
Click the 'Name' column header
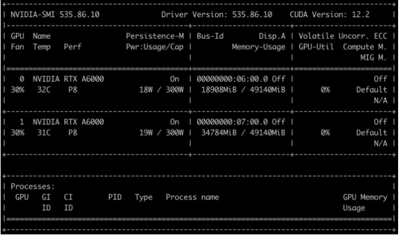pyautogui.click(x=41, y=36)
